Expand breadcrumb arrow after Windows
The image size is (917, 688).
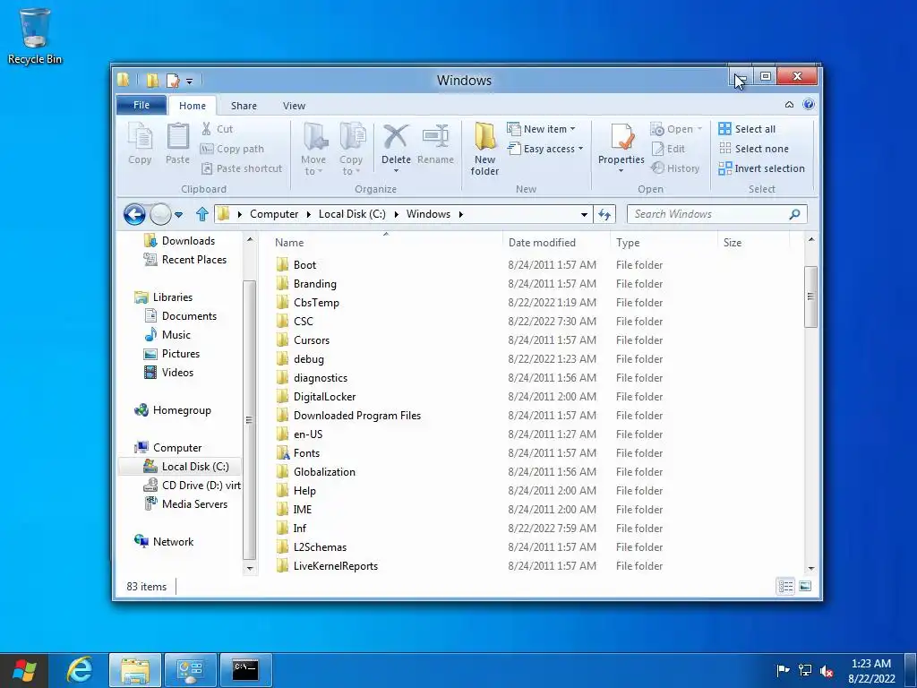click(x=461, y=214)
